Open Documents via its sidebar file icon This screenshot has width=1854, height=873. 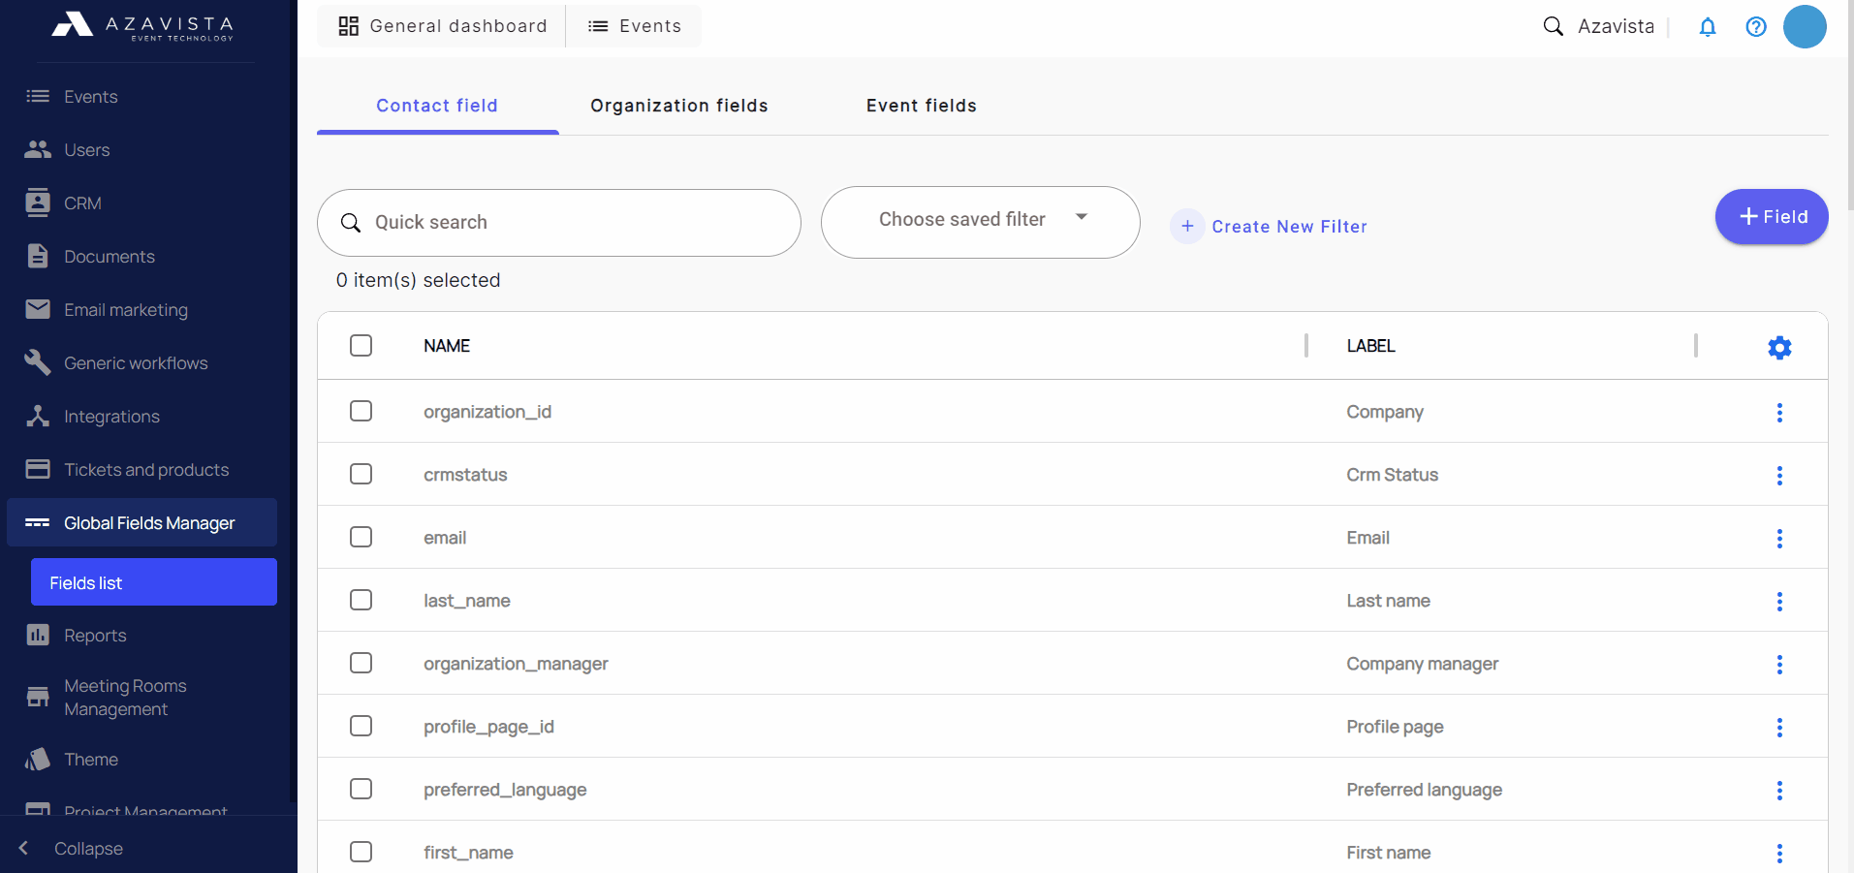[x=38, y=256]
